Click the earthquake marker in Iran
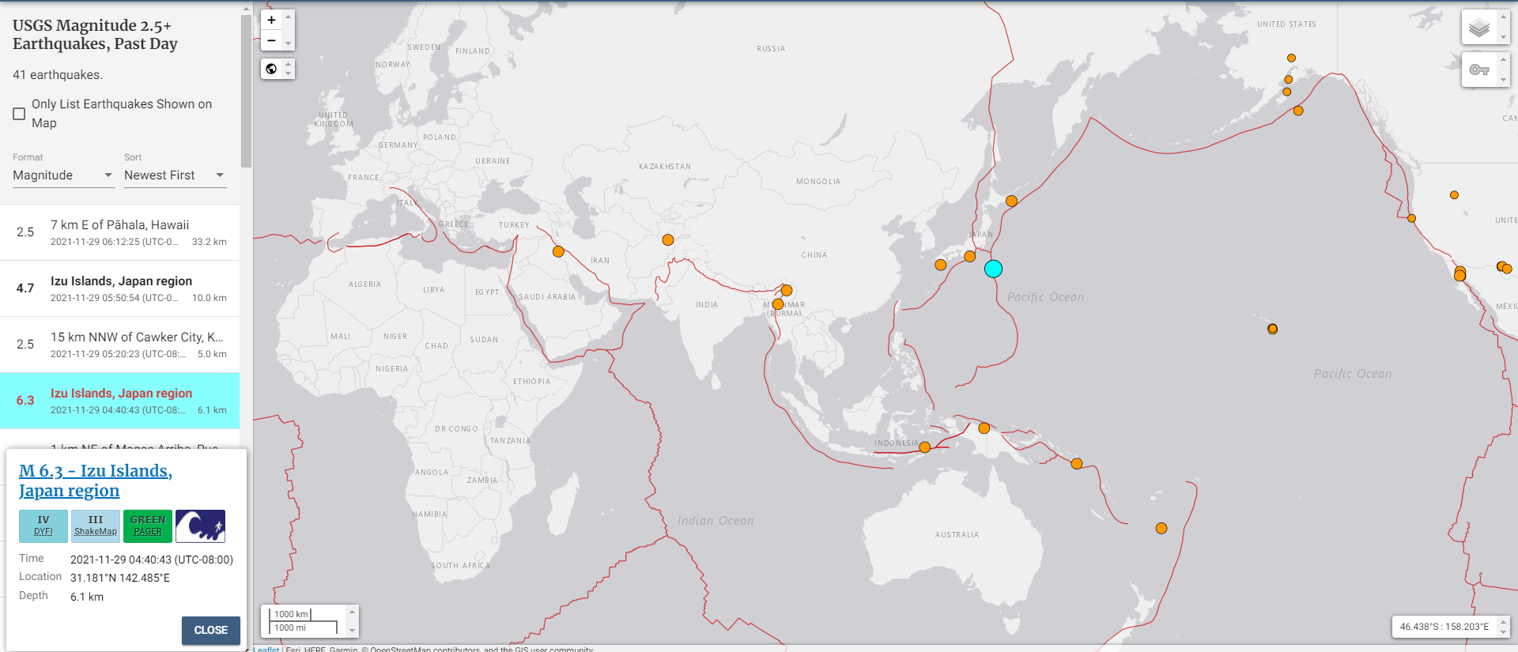Image resolution: width=1518 pixels, height=652 pixels. click(x=558, y=251)
